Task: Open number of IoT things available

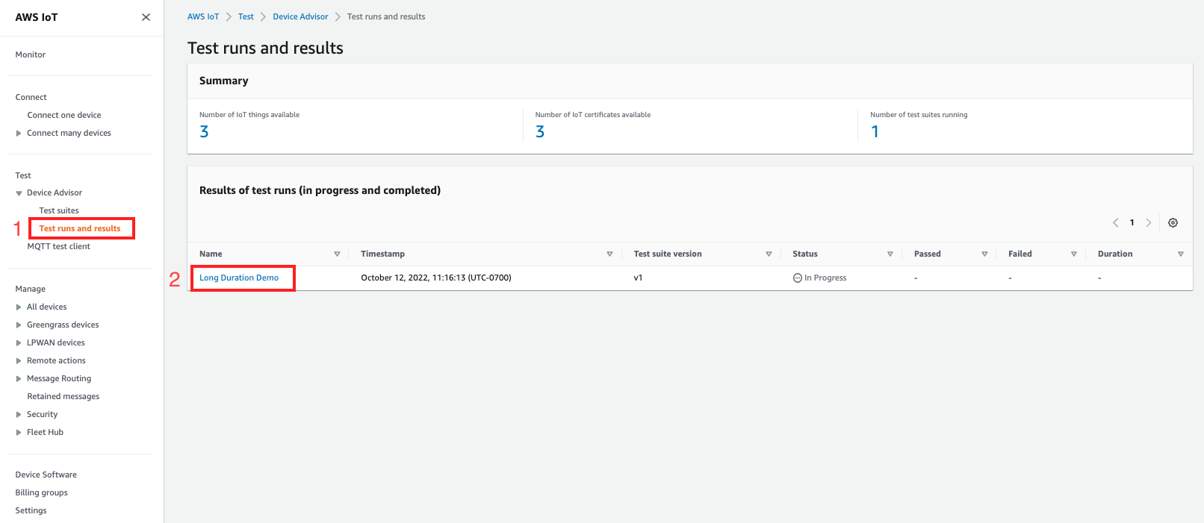Action: tap(204, 132)
